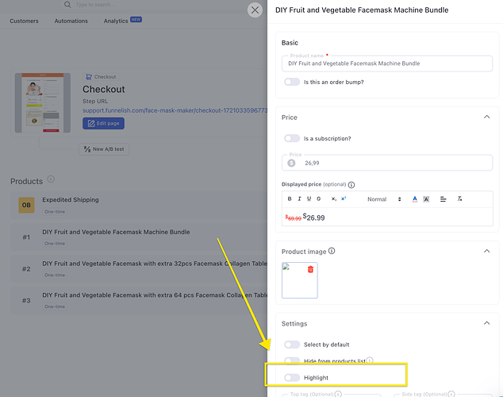Apply italic formatting to displayed price
Screen dimensions: 503x397
point(299,199)
